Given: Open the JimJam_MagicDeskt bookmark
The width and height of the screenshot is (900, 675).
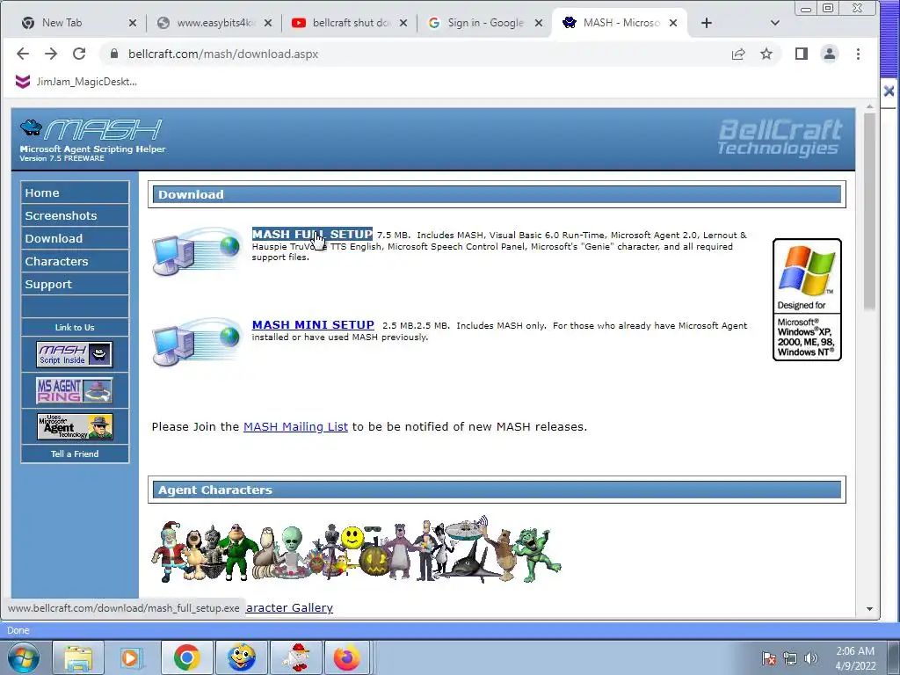Looking at the screenshot, I should (76, 82).
